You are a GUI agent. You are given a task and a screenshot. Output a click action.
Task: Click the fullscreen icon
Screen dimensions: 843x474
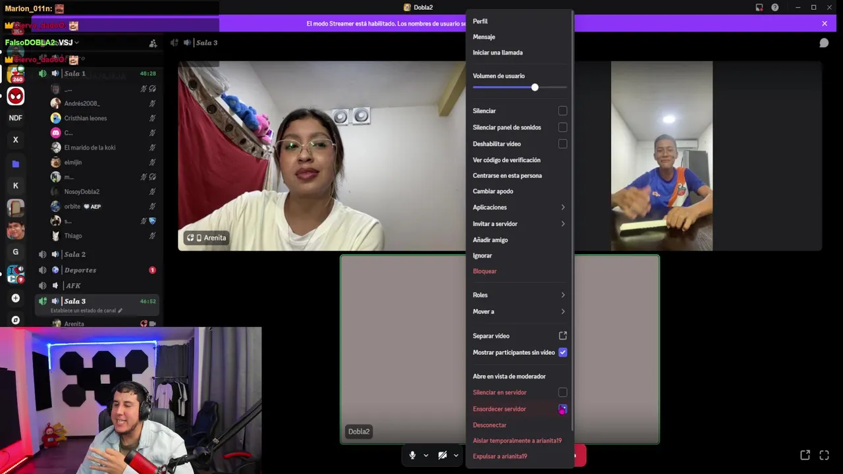point(824,455)
